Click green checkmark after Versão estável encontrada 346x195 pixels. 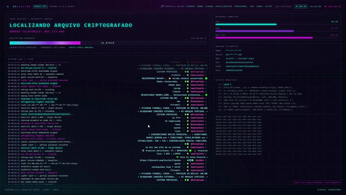point(206,79)
